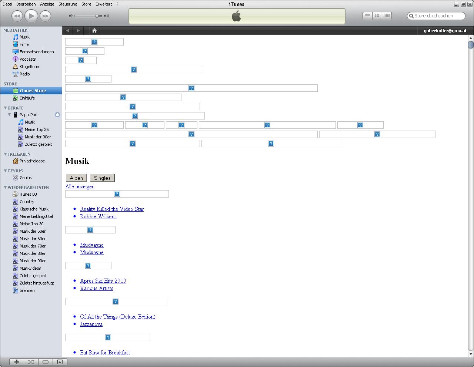474x367 pixels.
Task: Open the Apres Ski Hits 2010 link
Action: 103,281
